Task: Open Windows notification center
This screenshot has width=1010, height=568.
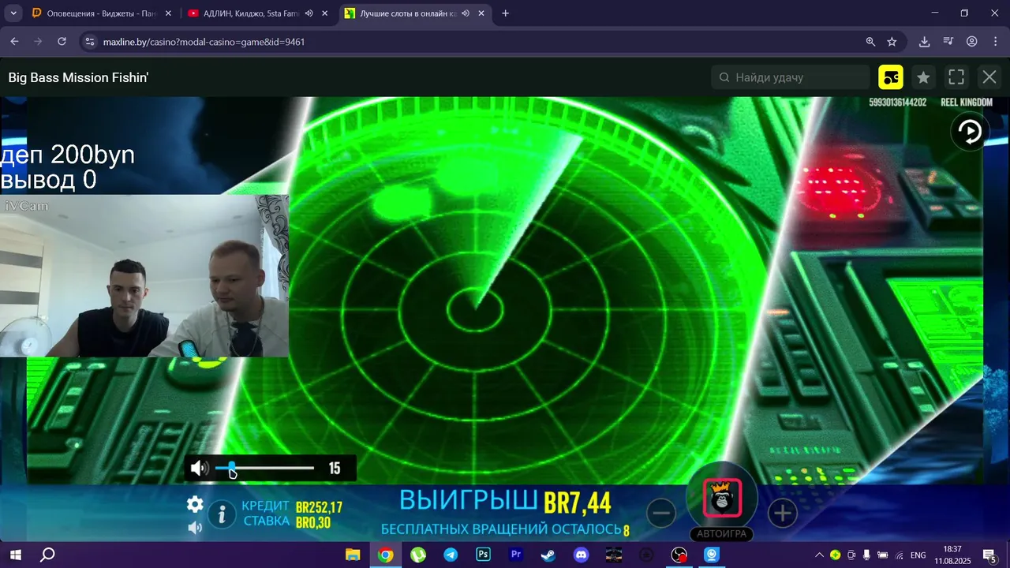Action: click(989, 555)
